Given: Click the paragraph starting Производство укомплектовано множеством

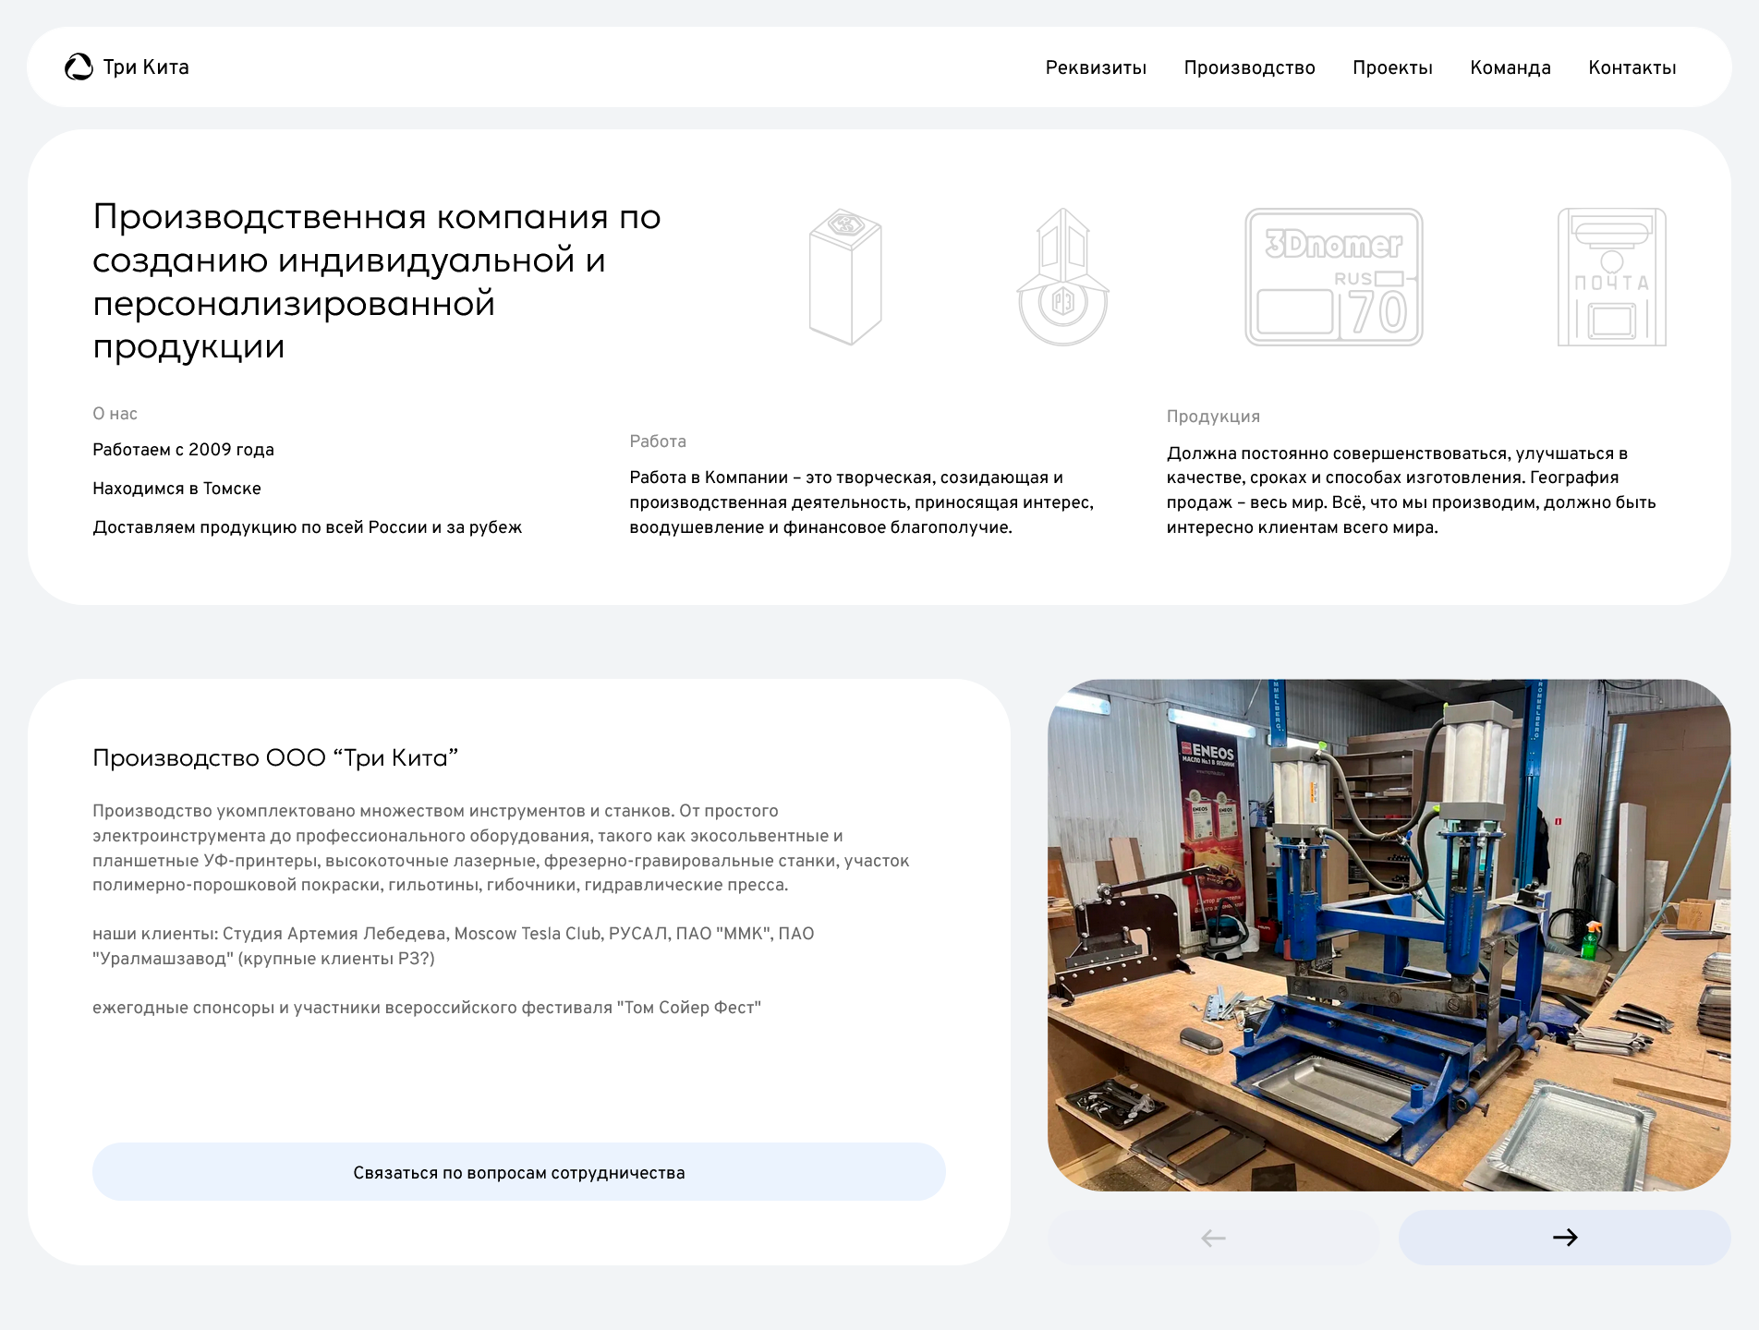Looking at the screenshot, I should tap(501, 848).
